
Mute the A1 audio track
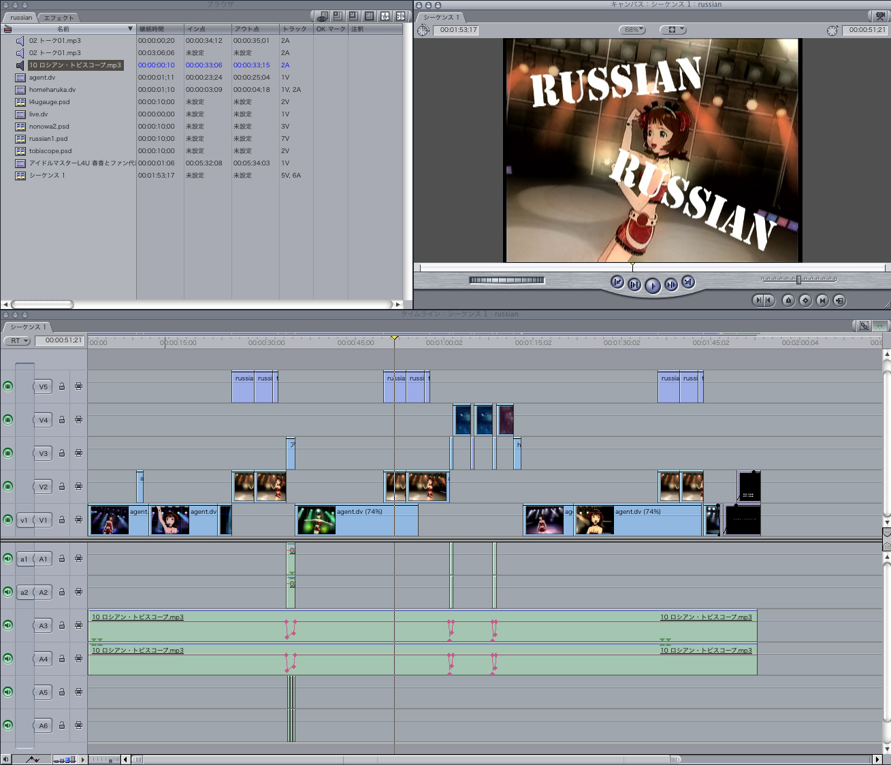(8, 559)
